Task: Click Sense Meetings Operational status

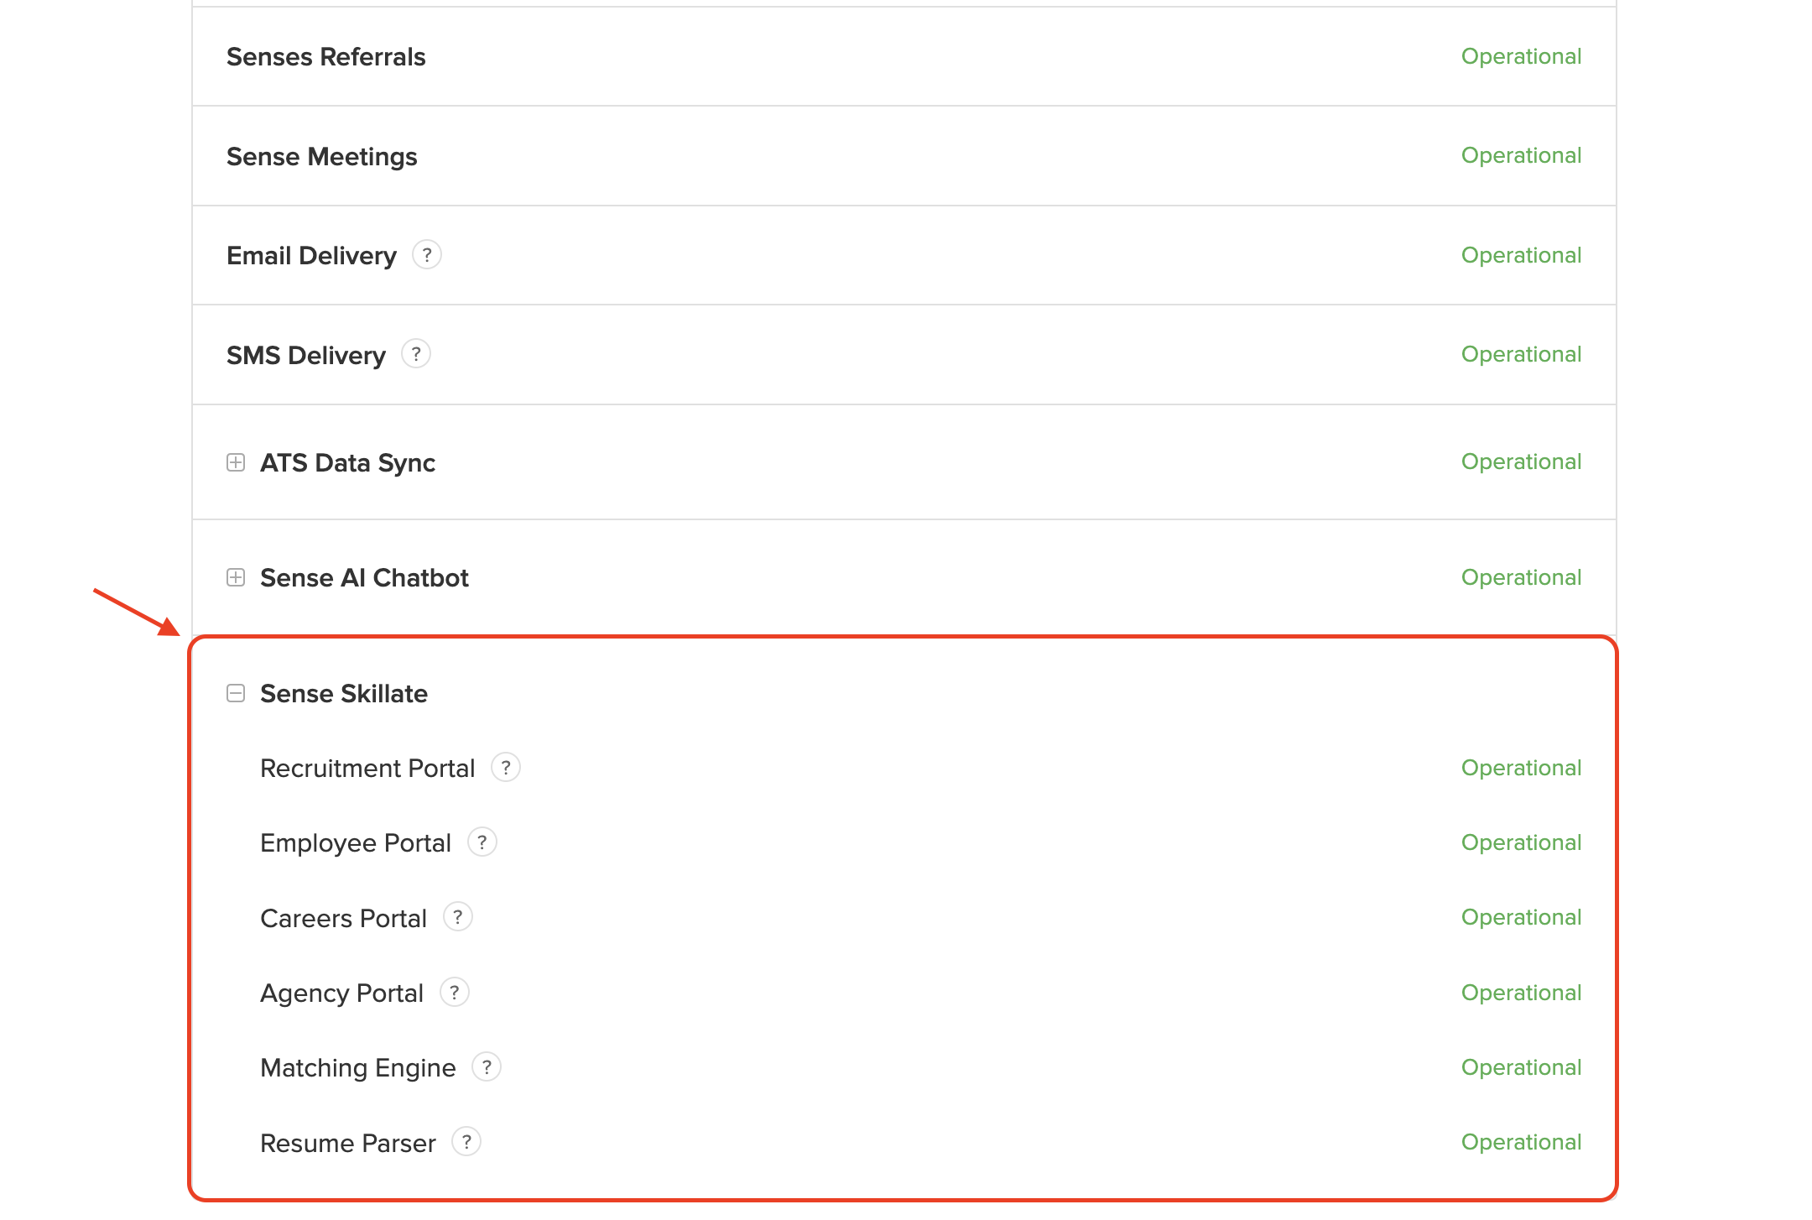Action: [1521, 155]
